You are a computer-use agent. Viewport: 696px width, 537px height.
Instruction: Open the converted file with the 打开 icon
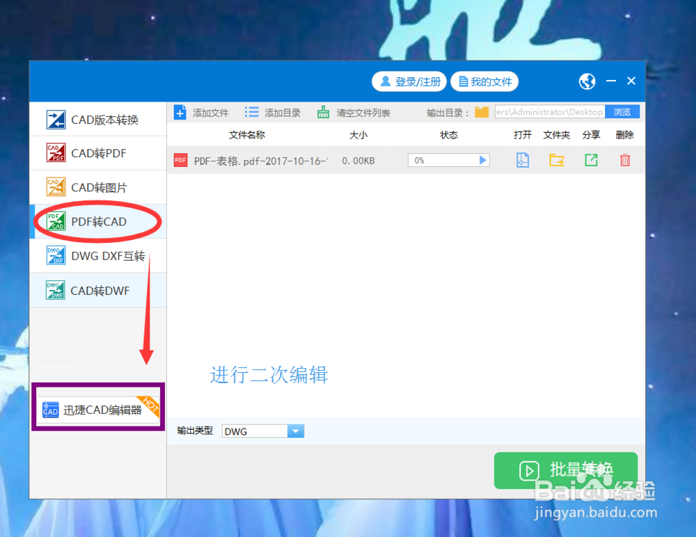point(523,160)
